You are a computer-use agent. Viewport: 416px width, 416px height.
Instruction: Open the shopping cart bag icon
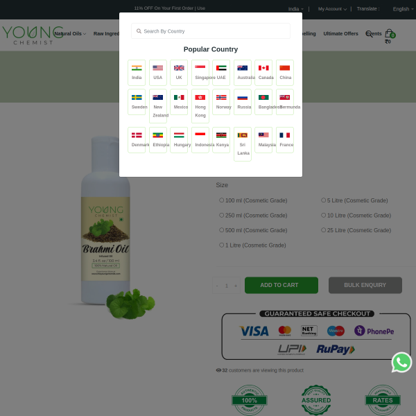click(x=390, y=34)
